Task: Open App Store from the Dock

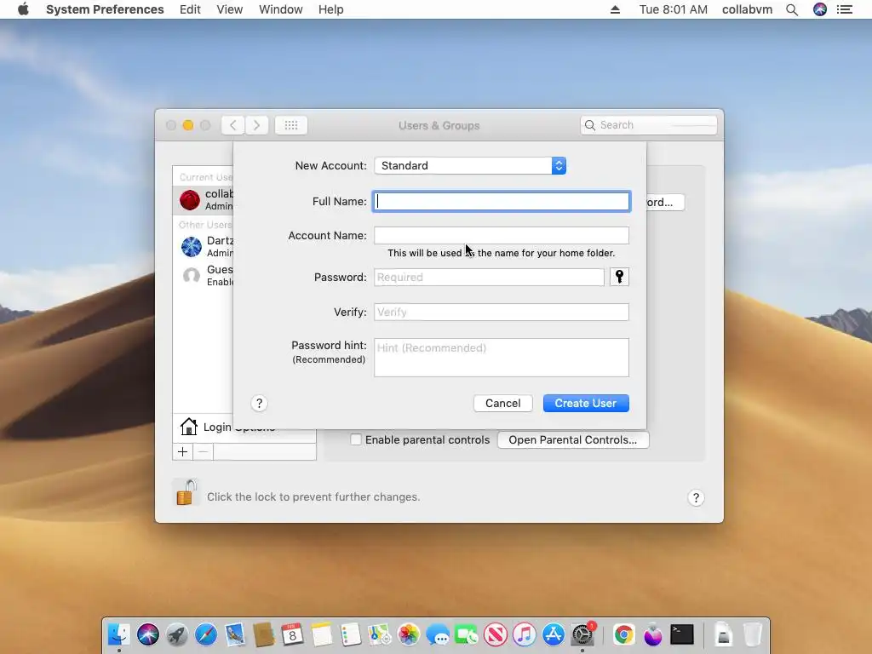Action: click(x=554, y=634)
